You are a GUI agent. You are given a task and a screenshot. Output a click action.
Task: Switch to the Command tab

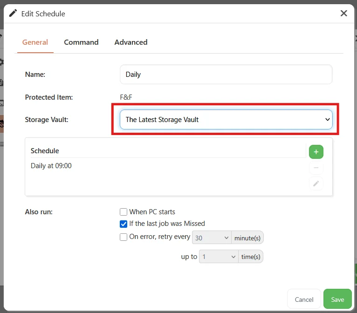[x=81, y=42]
